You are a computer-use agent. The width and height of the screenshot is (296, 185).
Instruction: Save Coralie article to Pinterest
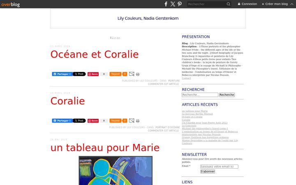pyautogui.click(x=93, y=121)
